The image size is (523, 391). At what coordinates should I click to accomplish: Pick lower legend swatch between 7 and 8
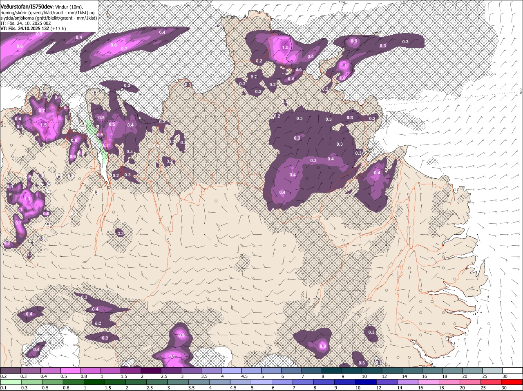pos(304,382)
